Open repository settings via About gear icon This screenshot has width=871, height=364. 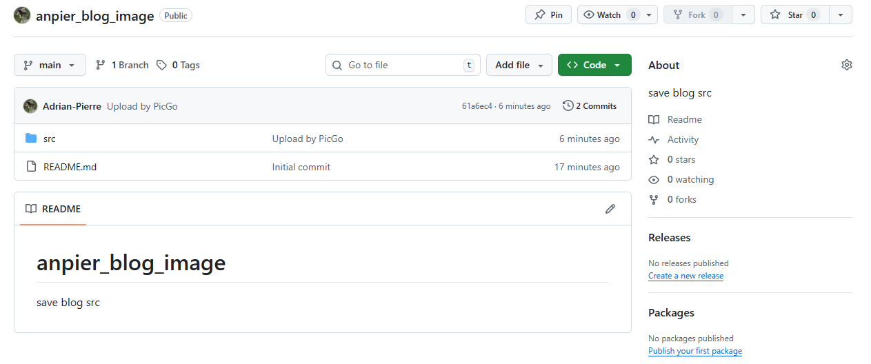[x=847, y=65]
